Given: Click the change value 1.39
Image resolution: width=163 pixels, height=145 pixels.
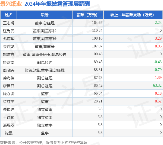Looking at the screenshot, I should tap(158, 78).
